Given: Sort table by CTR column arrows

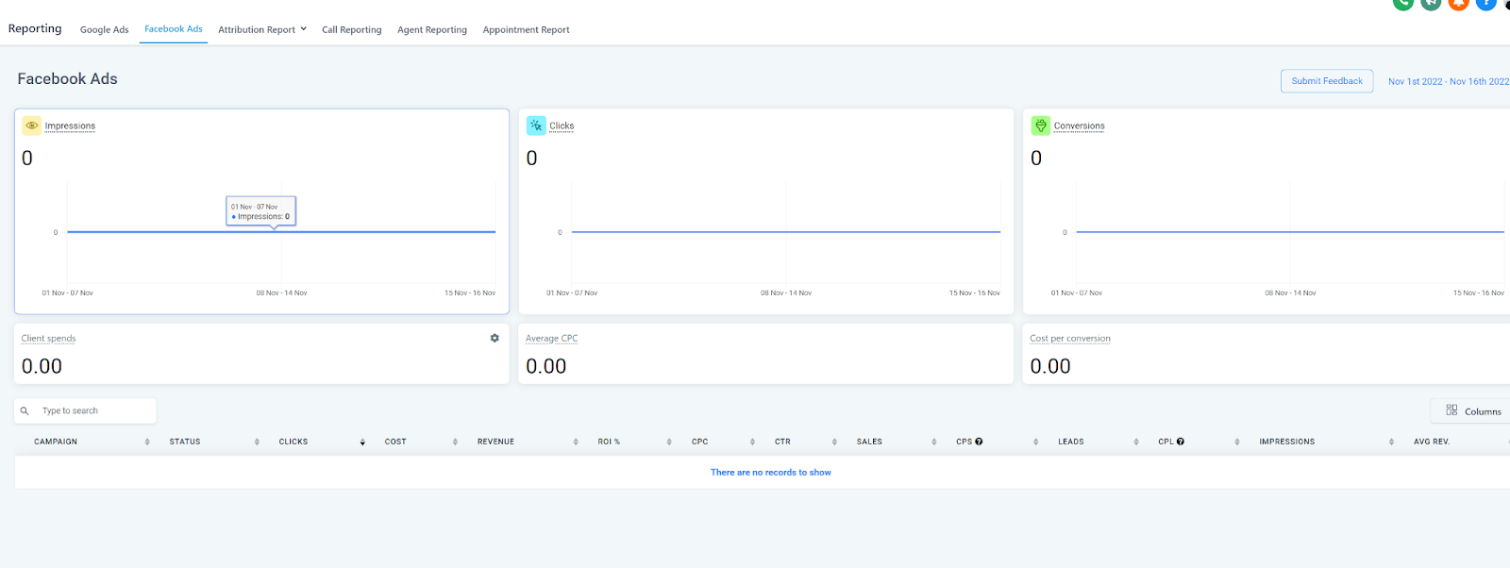Looking at the screenshot, I should click(834, 442).
